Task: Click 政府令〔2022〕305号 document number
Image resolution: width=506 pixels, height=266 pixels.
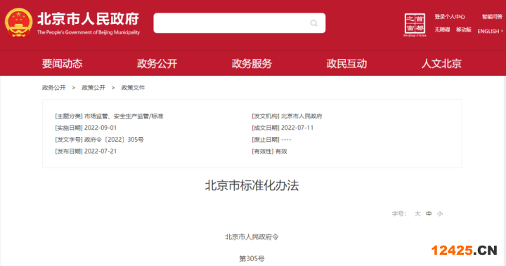Action: 114,140
